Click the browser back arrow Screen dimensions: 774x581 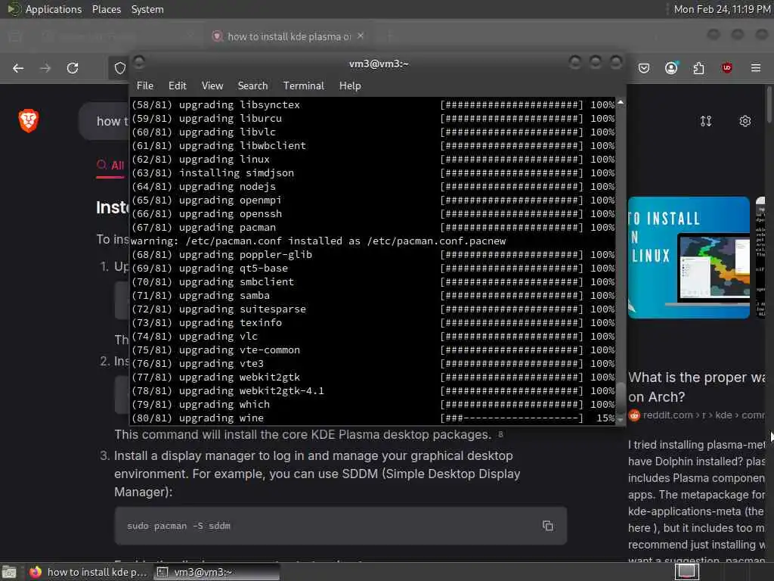[x=18, y=68]
